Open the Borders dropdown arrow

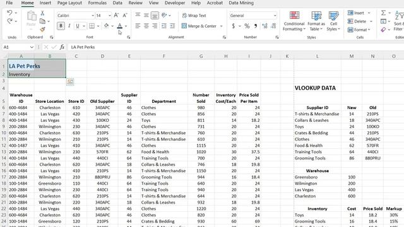tap(98, 26)
